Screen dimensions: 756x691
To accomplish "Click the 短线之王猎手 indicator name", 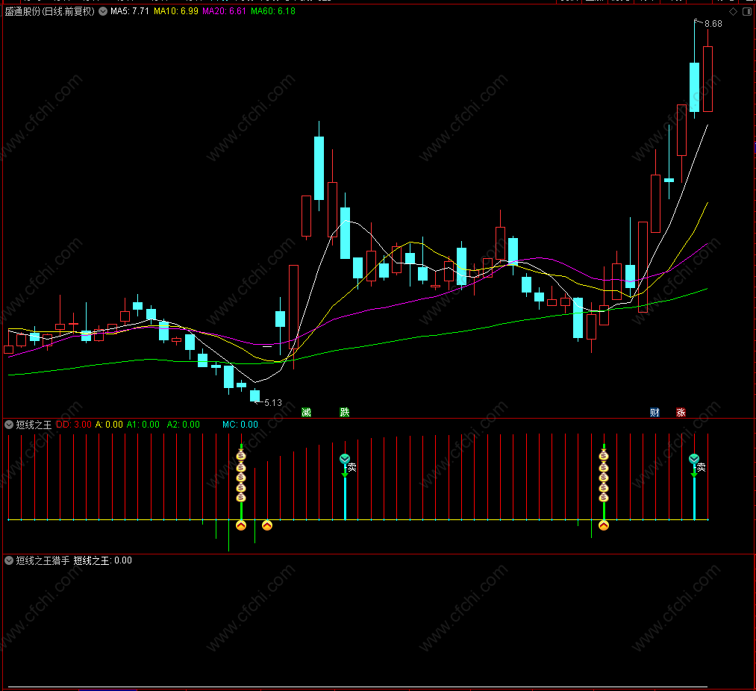I will (43, 560).
